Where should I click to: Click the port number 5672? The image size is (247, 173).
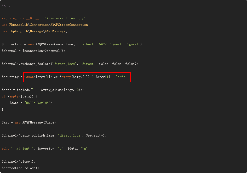(x=103, y=44)
